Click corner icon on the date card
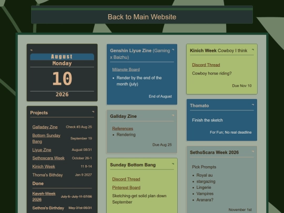The width and height of the screenshot is (284, 213). (31, 50)
